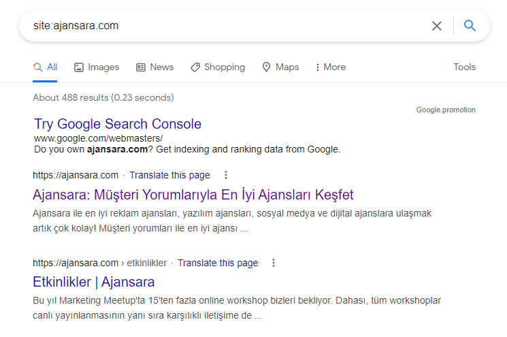This screenshot has width=507, height=337.
Task: Open the Shopping tab
Action: [218, 67]
